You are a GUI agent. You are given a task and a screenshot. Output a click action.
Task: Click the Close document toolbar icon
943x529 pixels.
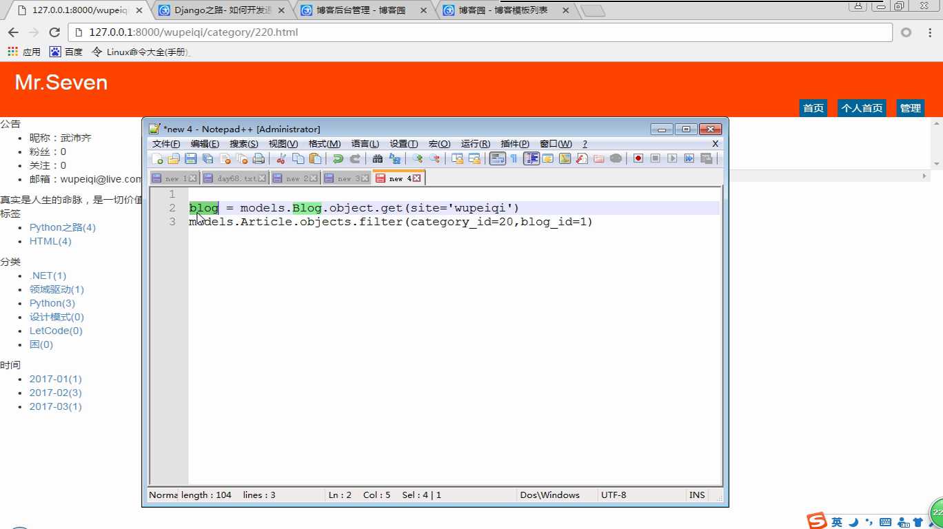click(x=225, y=158)
